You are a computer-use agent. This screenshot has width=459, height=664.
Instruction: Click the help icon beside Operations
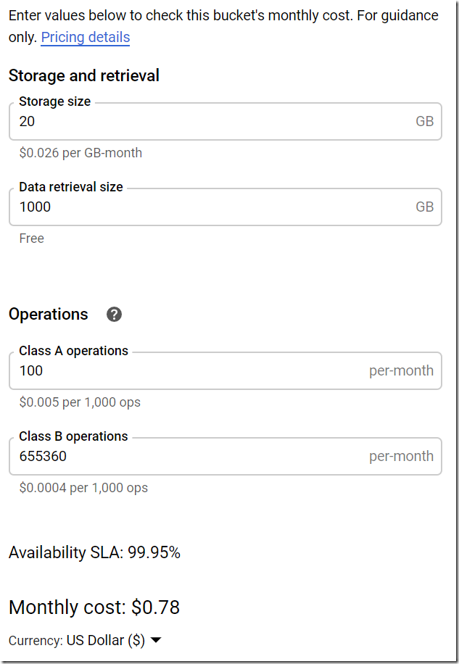click(x=114, y=315)
